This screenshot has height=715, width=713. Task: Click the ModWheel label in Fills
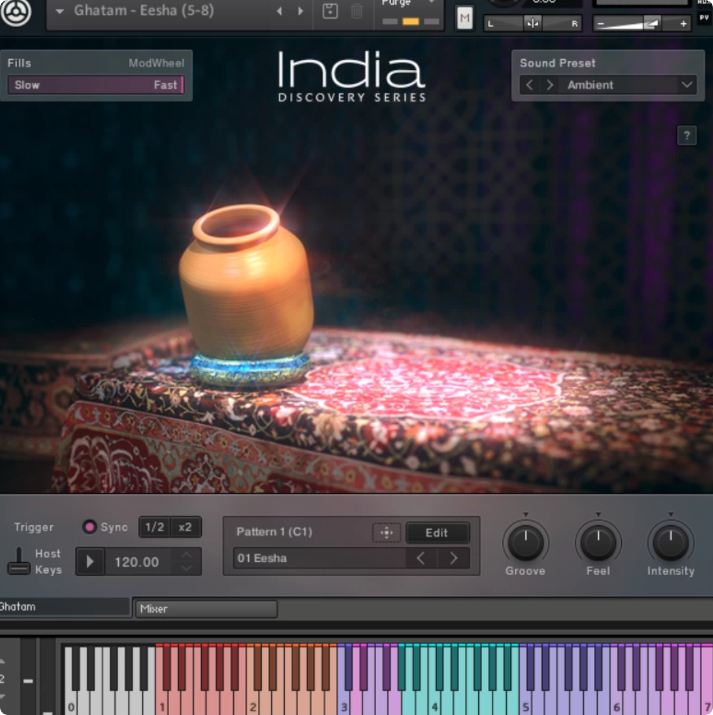pos(156,63)
